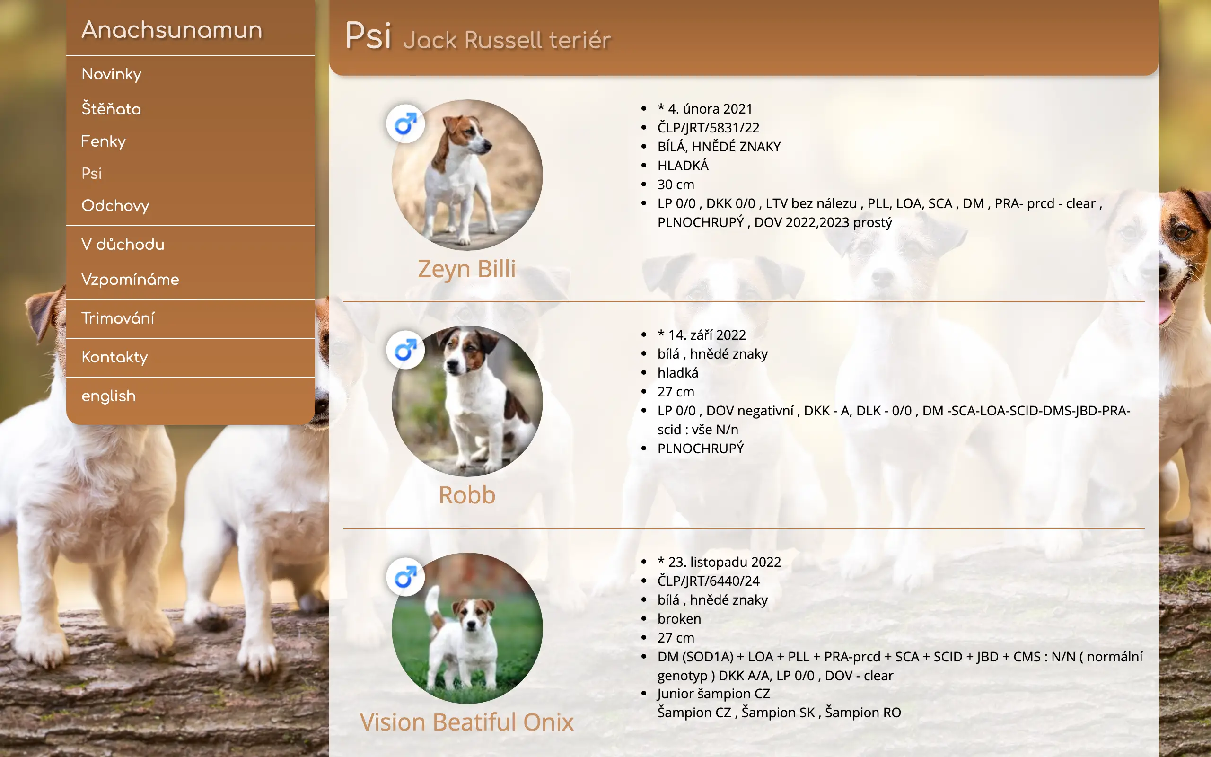This screenshot has height=757, width=1211.
Task: Open Robb's round profile photo
Action: pyautogui.click(x=467, y=401)
